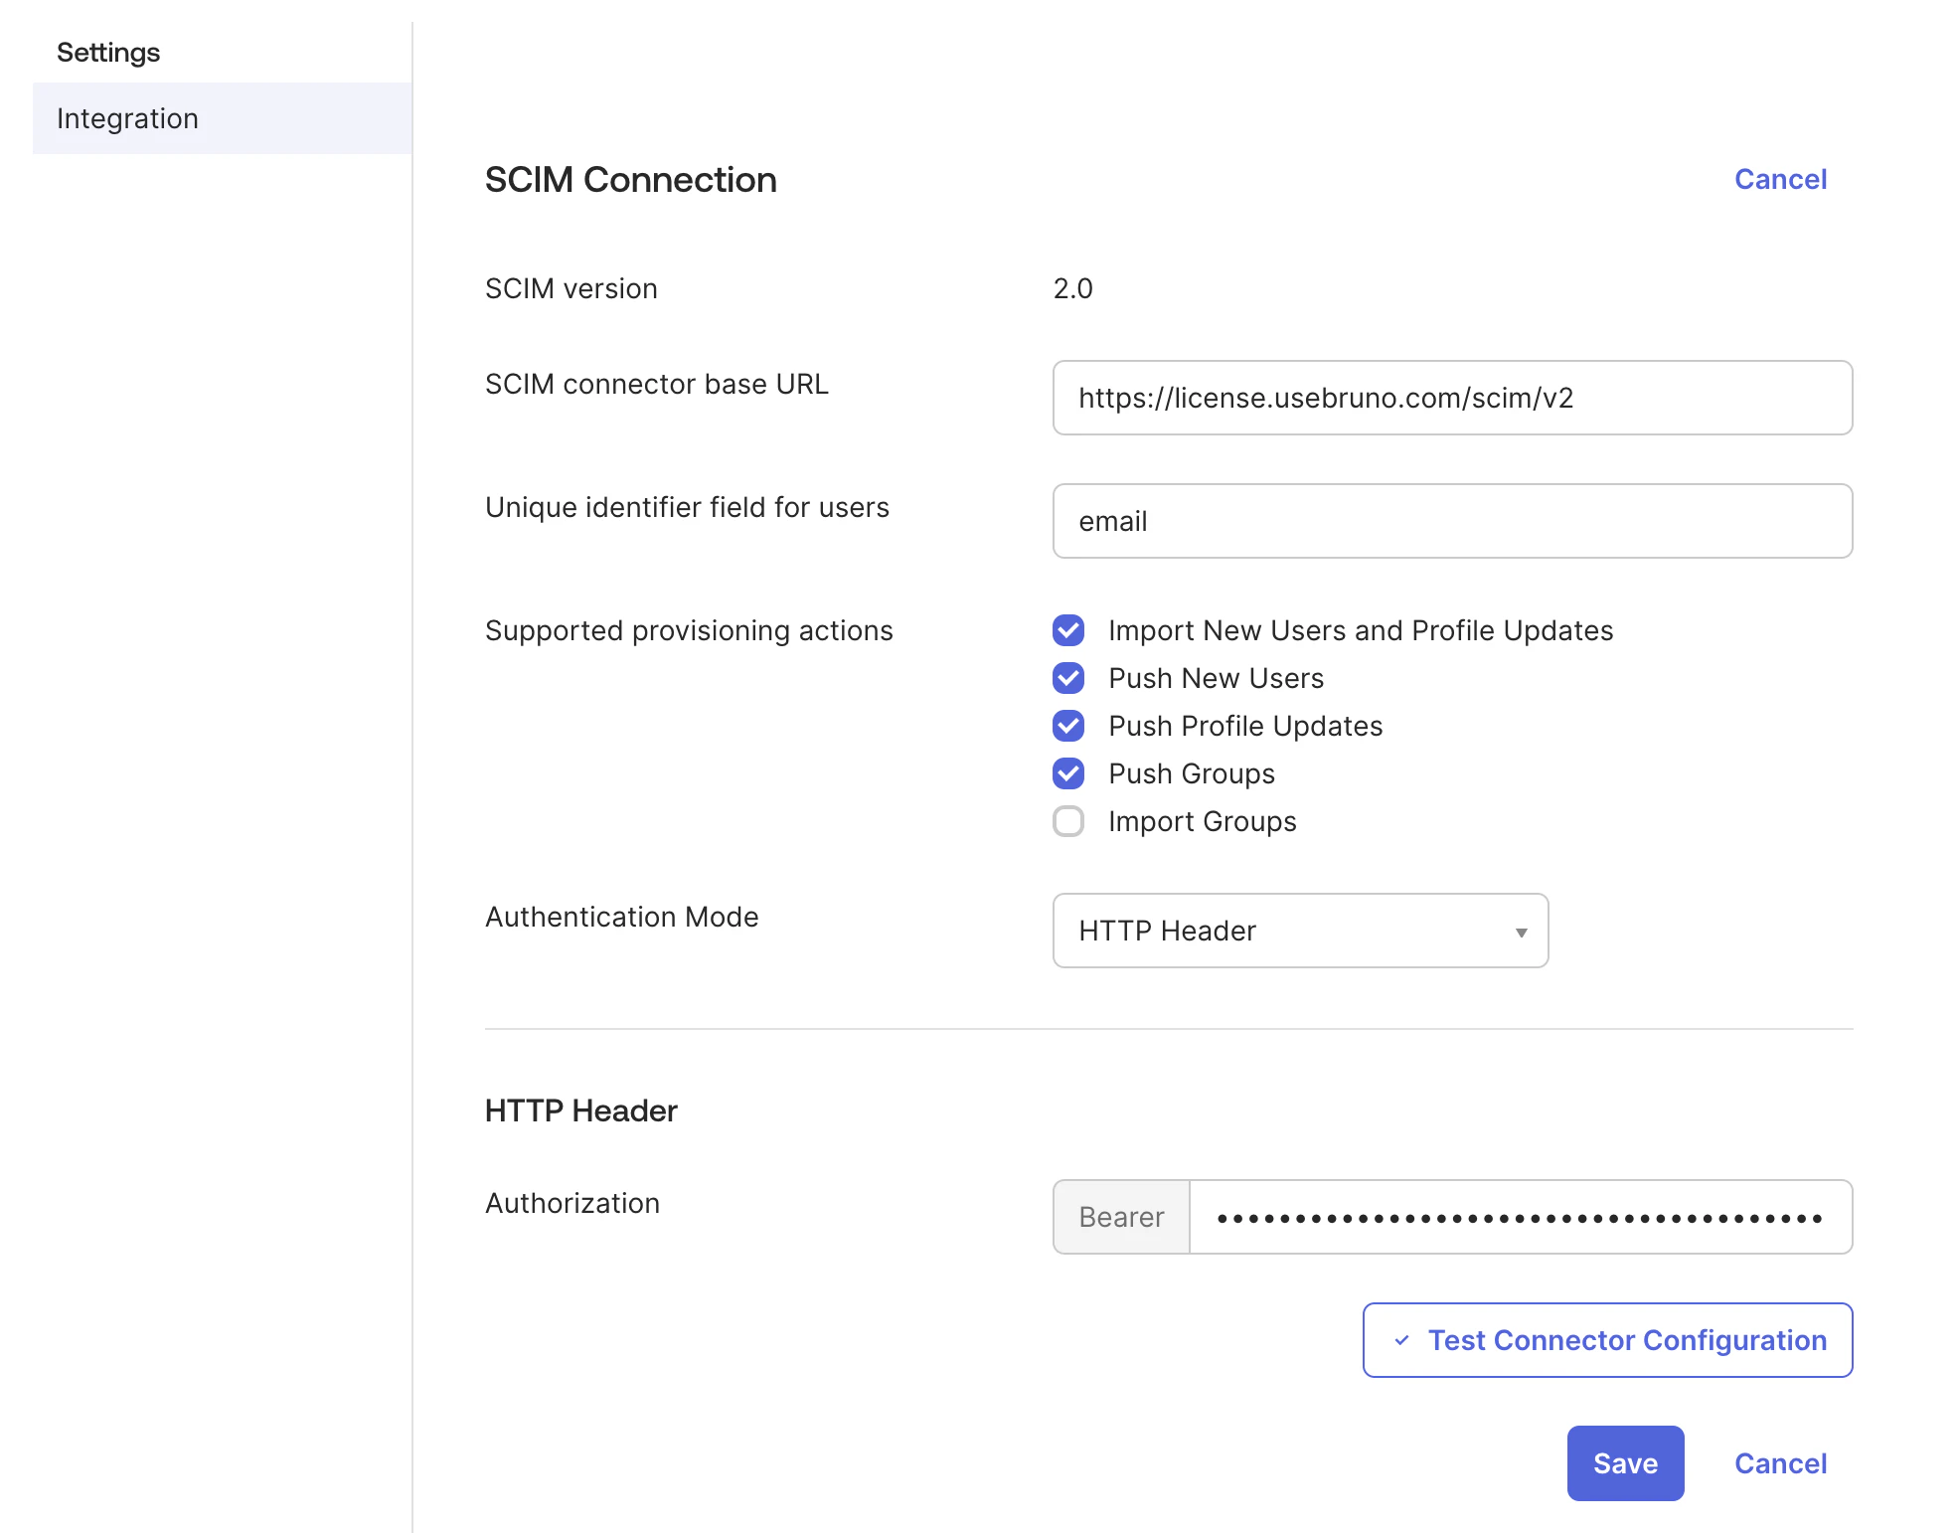Disable Push Groups provisioning
This screenshot has height=1533, width=1958.
1067,773
